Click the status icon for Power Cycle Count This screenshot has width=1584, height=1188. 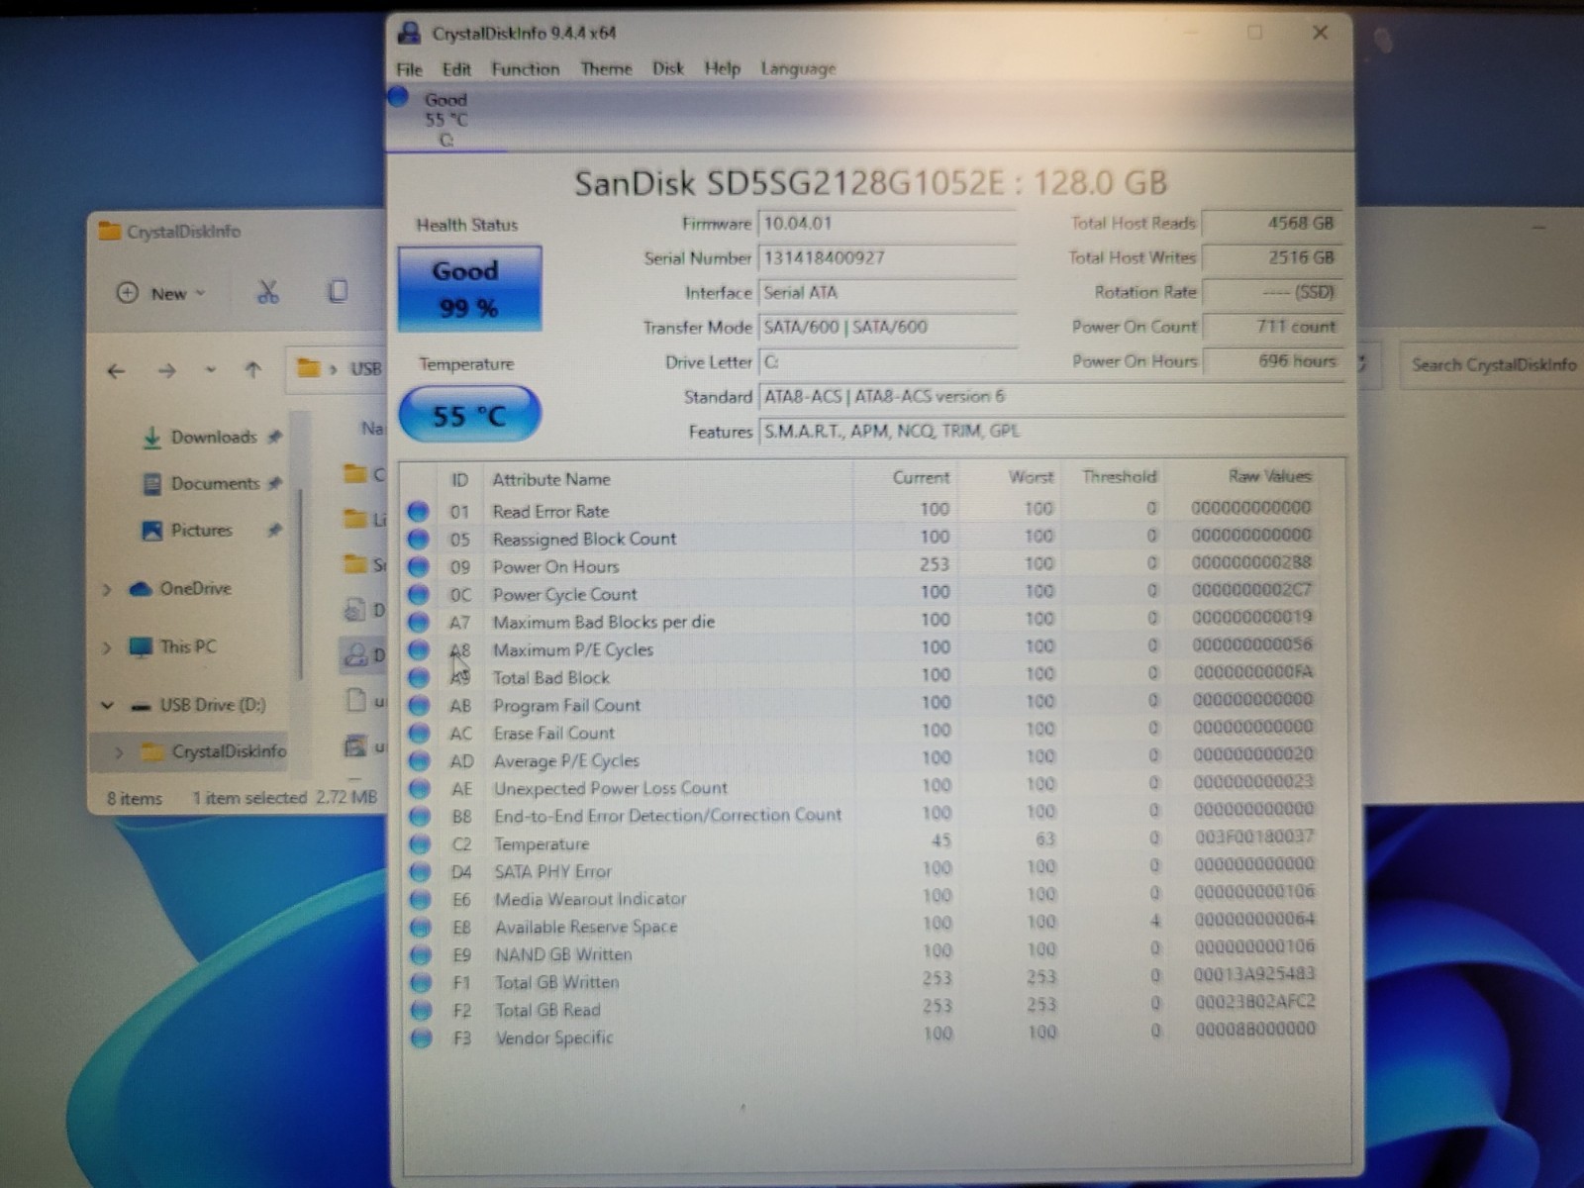(419, 594)
